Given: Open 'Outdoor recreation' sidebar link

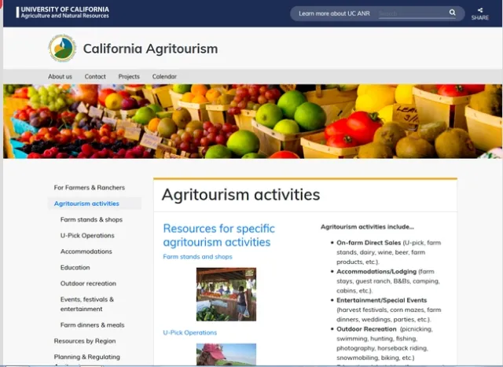Looking at the screenshot, I should (x=88, y=283).
